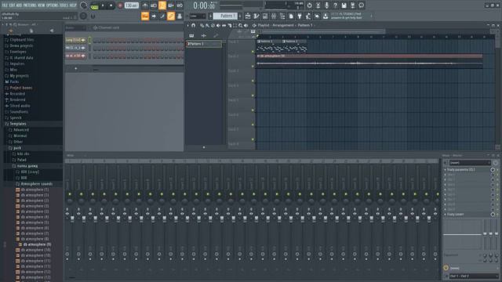Click the play button in transport

click(103, 5)
